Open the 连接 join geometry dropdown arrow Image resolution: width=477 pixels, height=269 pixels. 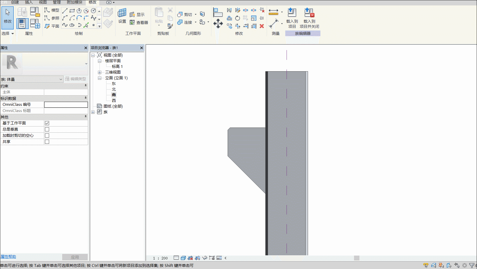click(196, 22)
